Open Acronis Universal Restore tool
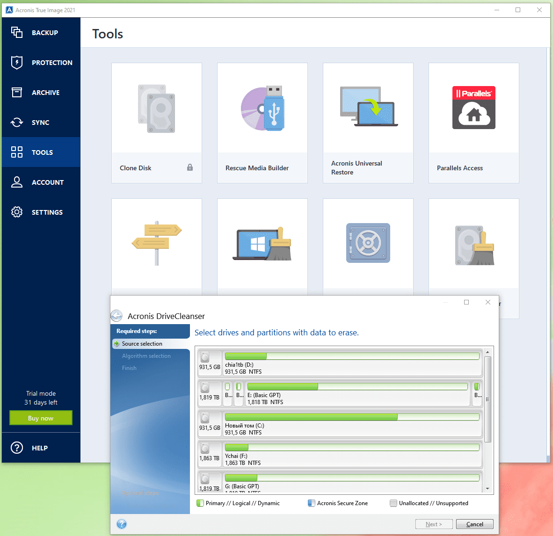The height and width of the screenshot is (536, 553). pyautogui.click(x=368, y=123)
